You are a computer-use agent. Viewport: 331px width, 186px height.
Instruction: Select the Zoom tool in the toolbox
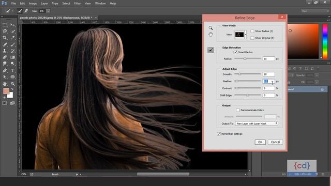(x=12, y=84)
